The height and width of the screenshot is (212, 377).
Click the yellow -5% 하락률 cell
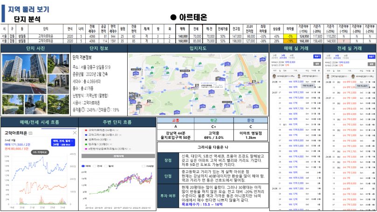pyautogui.click(x=290, y=36)
